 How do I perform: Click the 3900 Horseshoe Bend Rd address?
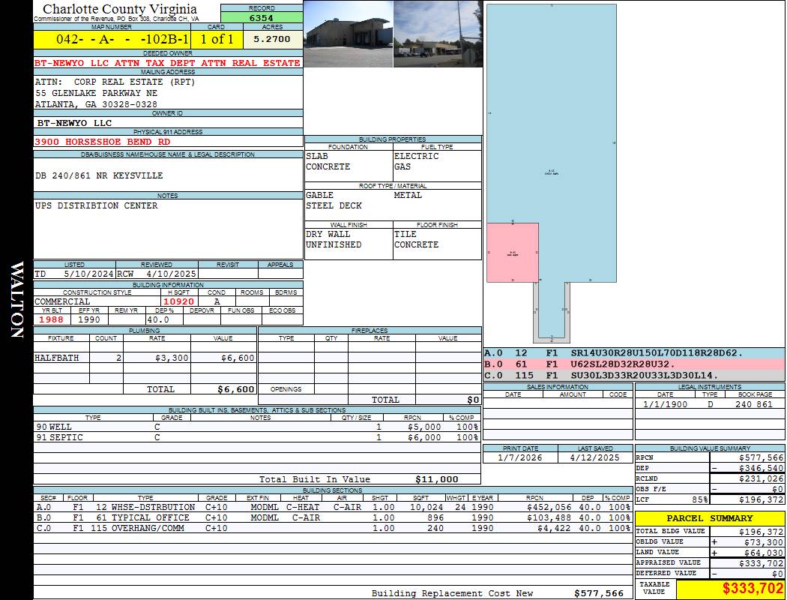[103, 142]
